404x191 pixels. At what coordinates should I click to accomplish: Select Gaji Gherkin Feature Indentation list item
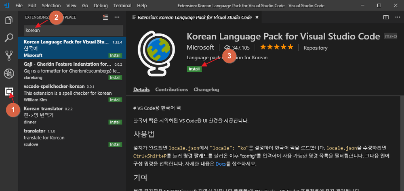(x=72, y=71)
